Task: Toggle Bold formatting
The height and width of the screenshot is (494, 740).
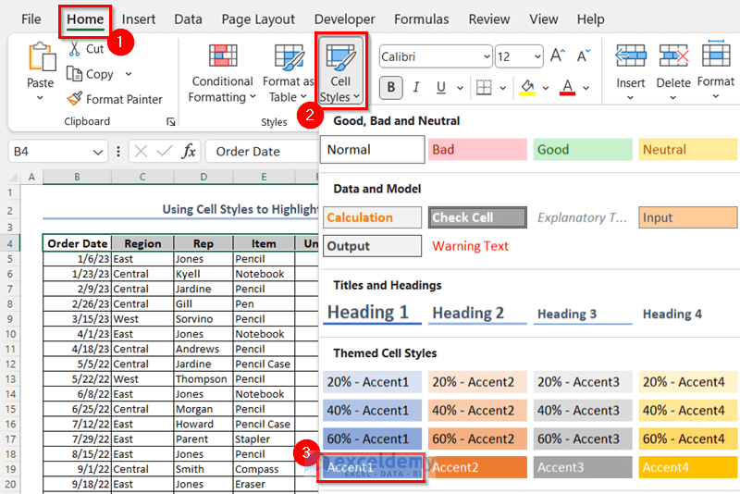Action: point(390,87)
